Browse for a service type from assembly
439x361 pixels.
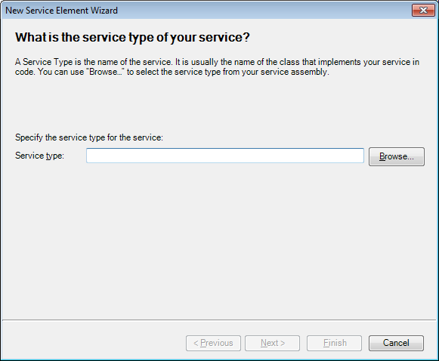(x=397, y=156)
